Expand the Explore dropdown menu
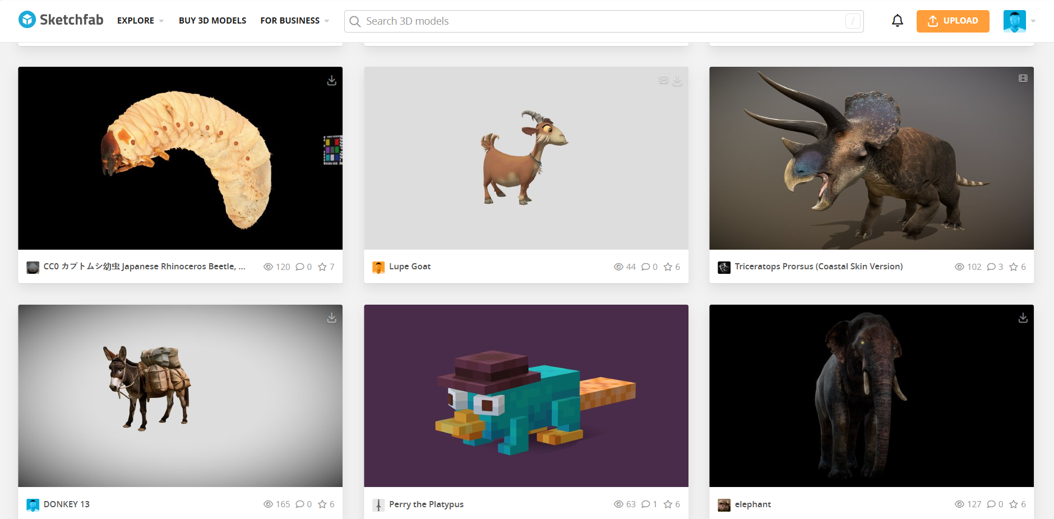1054x519 pixels. click(x=140, y=21)
